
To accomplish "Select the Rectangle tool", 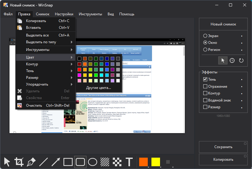I will [68, 162].
